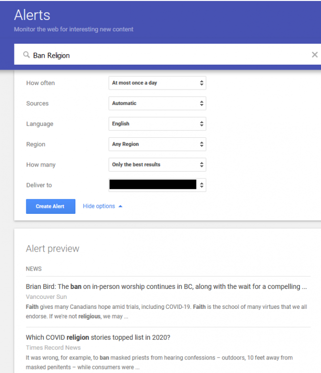
Task: Click the search magnifier icon
Action: click(26, 55)
